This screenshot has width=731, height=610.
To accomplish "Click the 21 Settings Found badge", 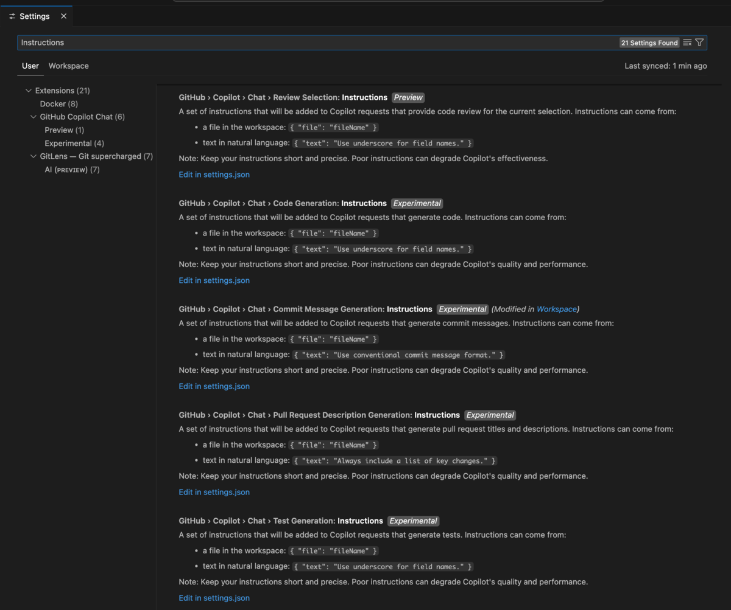I will click(649, 43).
